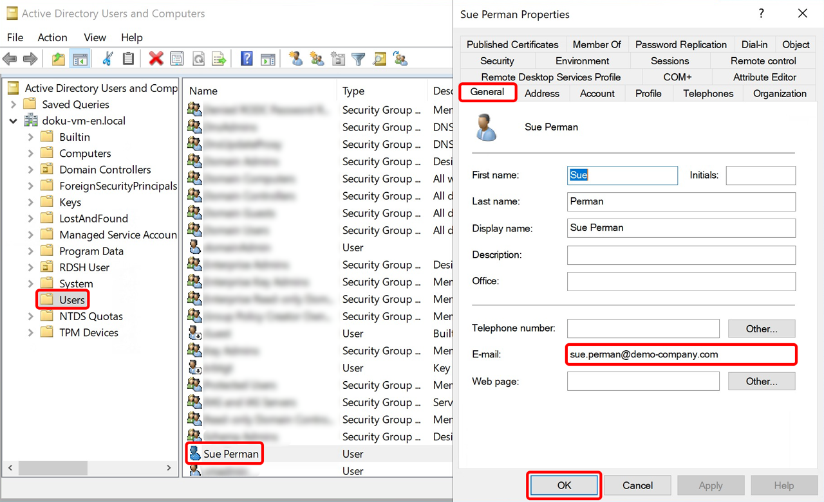Click Other next to Telephone number
Viewport: 824px width, 502px height.
tap(762, 328)
